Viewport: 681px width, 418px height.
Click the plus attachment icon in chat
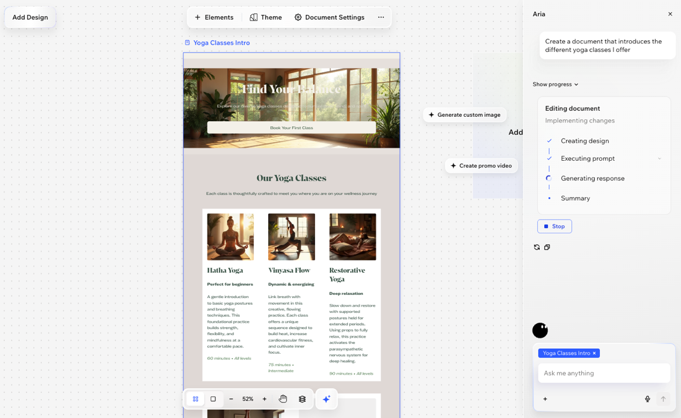point(545,399)
